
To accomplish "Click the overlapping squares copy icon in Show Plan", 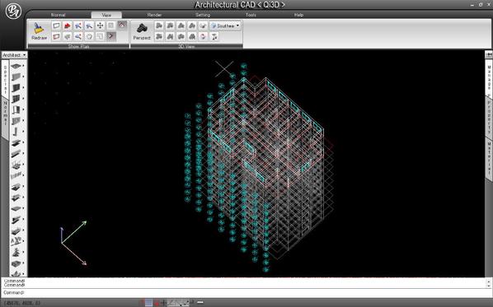I will [100, 36].
